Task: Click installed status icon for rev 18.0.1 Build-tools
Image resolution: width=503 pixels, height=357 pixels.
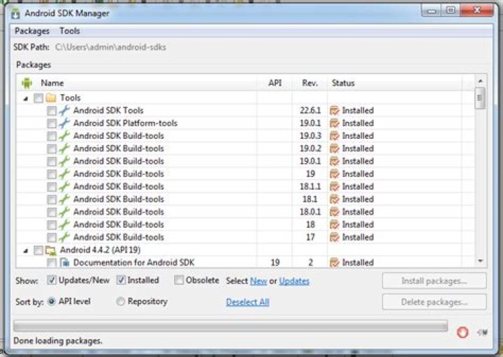Action: pos(335,212)
